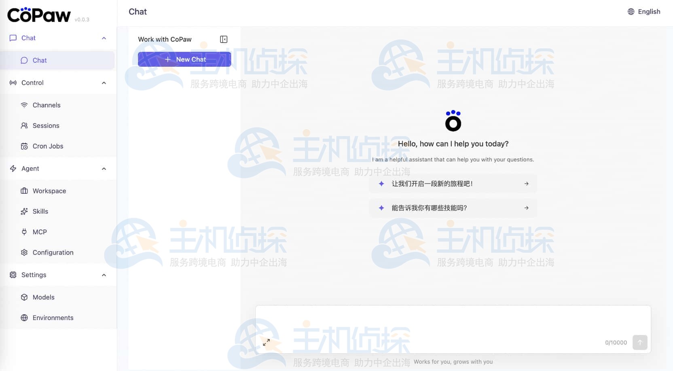Toggle the chat list panel collapse icon
The width and height of the screenshot is (673, 371).
click(x=224, y=39)
